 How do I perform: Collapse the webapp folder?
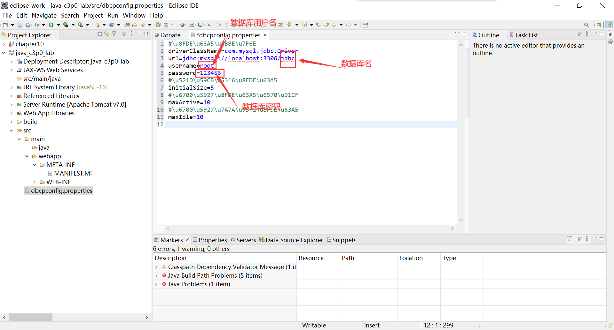27,156
